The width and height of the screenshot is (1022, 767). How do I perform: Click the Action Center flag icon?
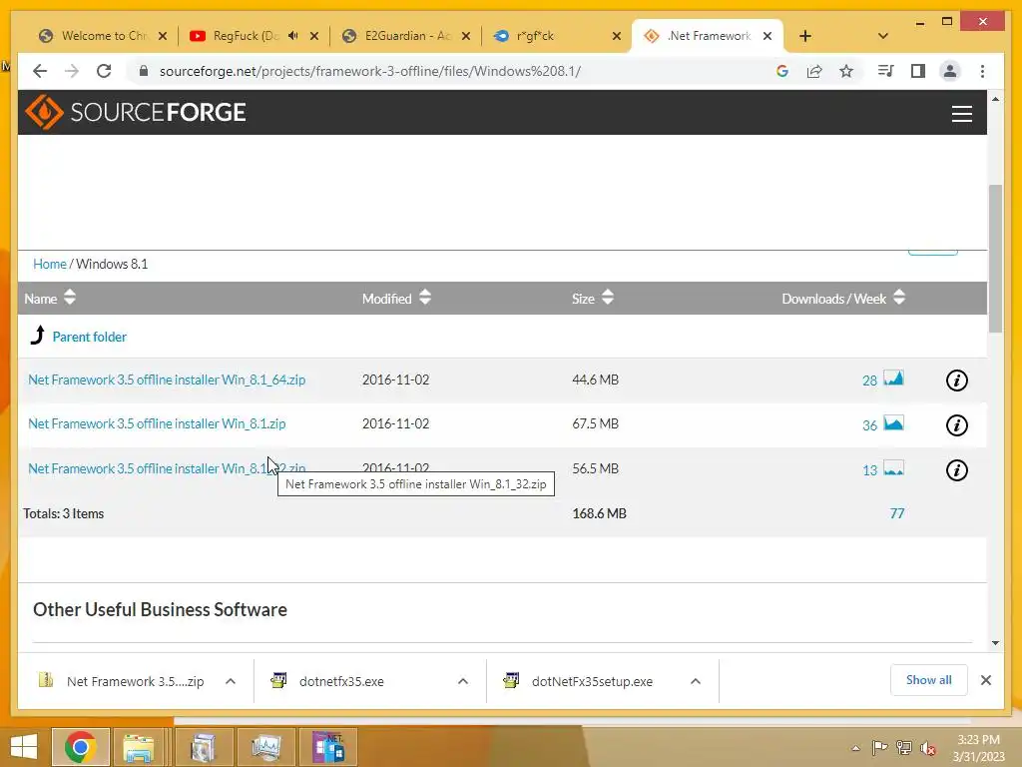pos(879,748)
